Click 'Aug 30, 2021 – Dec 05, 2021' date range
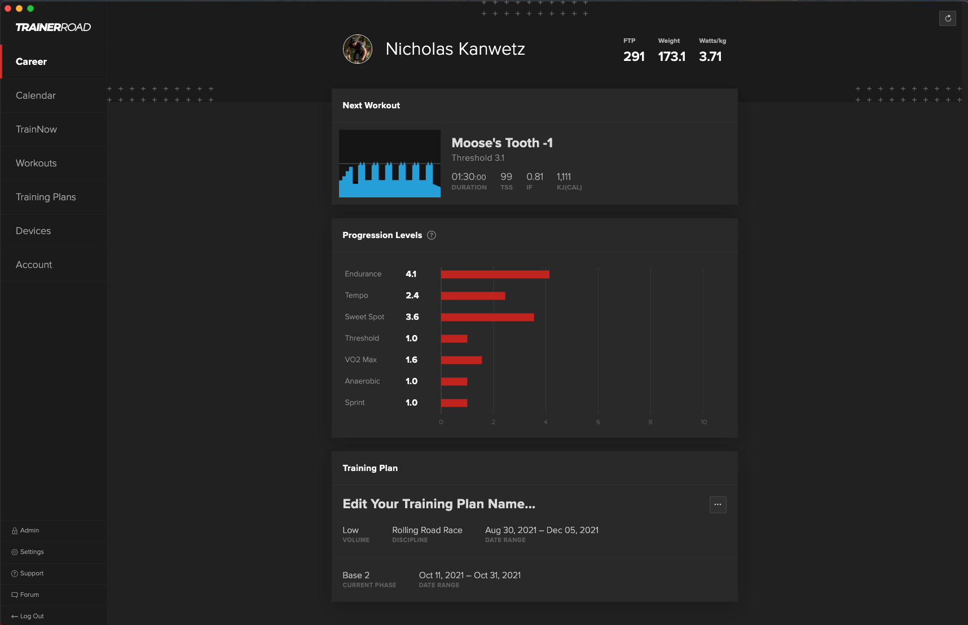The image size is (968, 625). [x=542, y=530]
